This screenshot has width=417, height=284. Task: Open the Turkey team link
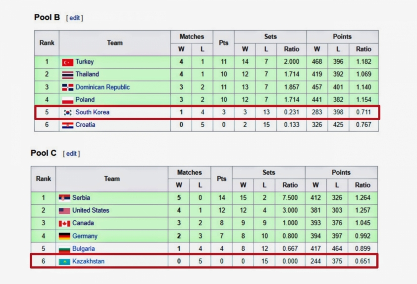pyautogui.click(x=85, y=62)
